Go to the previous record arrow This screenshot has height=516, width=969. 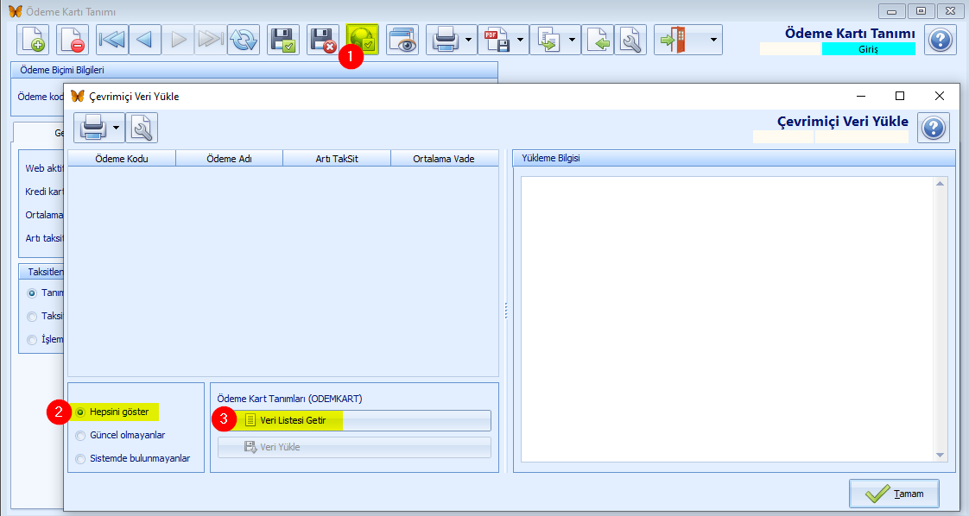pos(144,40)
